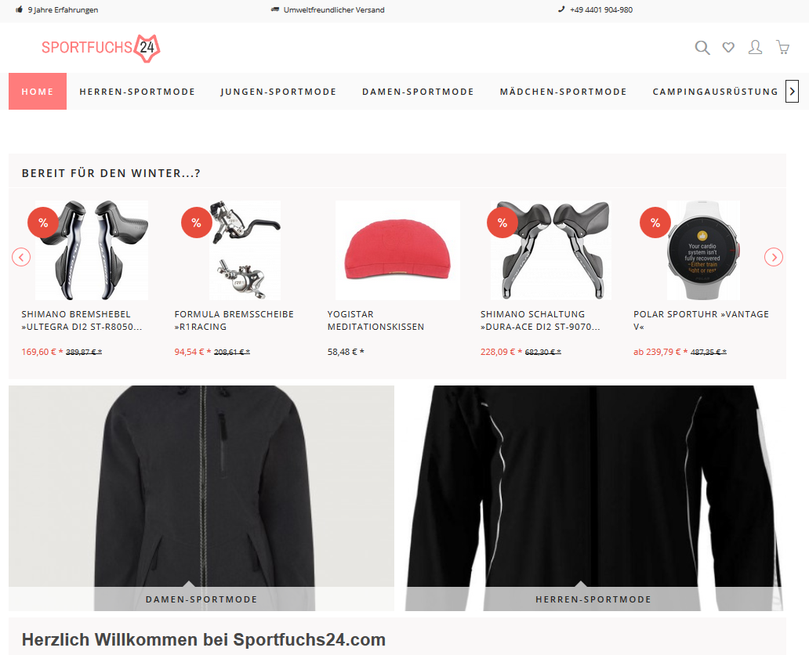Click the Shimano Bremshebel product image
The image size is (809, 655).
click(x=92, y=251)
